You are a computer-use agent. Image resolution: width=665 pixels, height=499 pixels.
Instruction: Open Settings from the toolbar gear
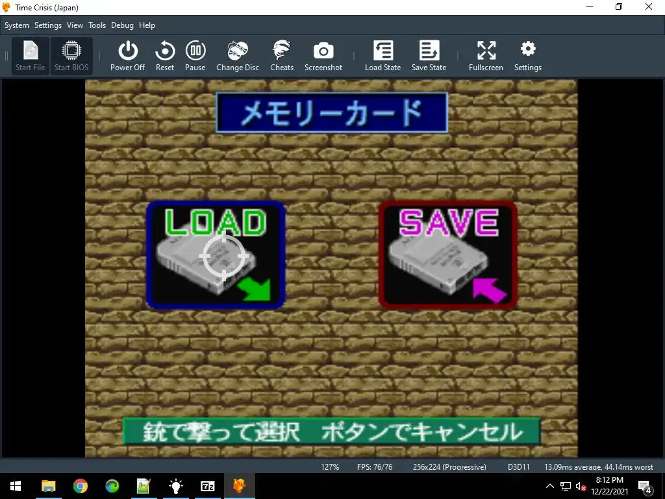(x=528, y=56)
